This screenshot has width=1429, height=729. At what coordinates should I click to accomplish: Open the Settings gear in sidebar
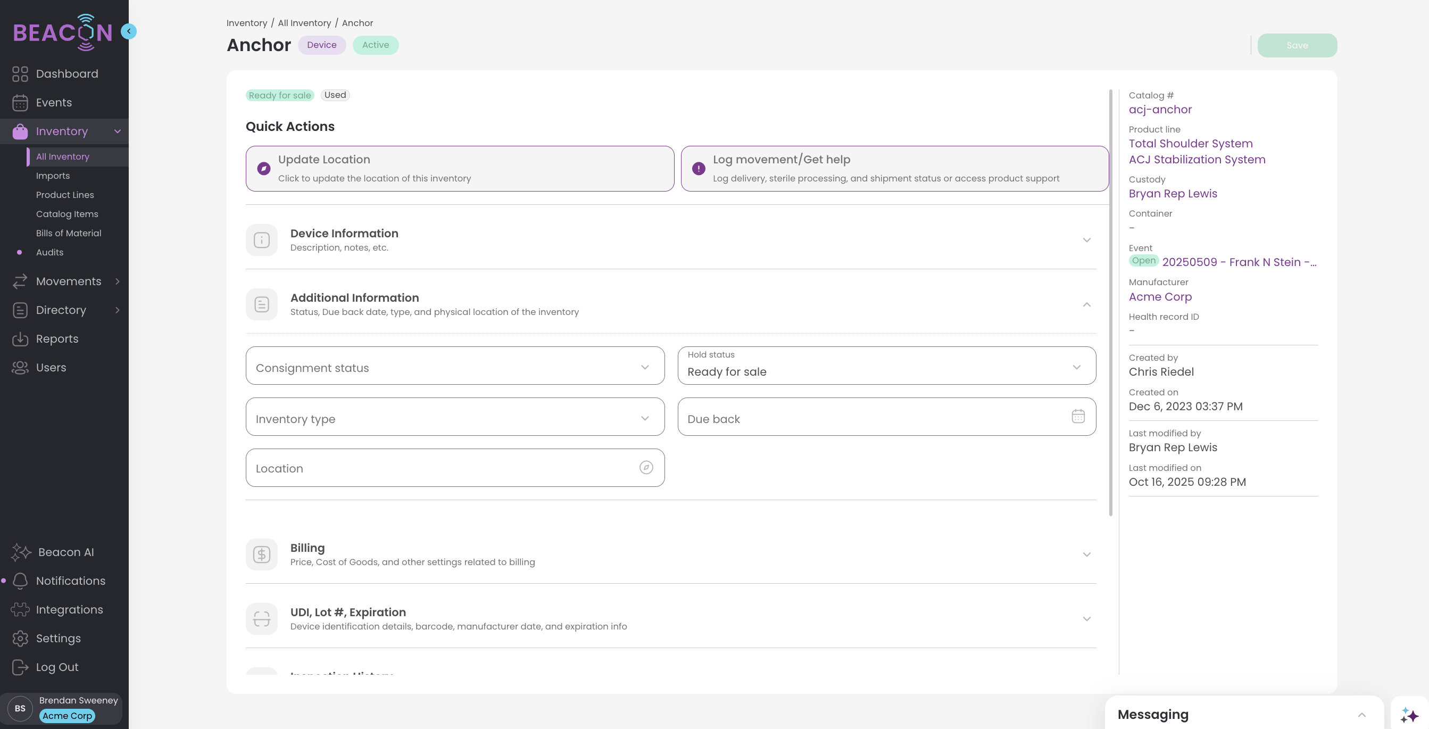pos(20,638)
